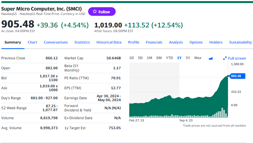Click Super Micro Computer, Inc. (SMCI) title
The image size is (253, 143).
point(41,9)
